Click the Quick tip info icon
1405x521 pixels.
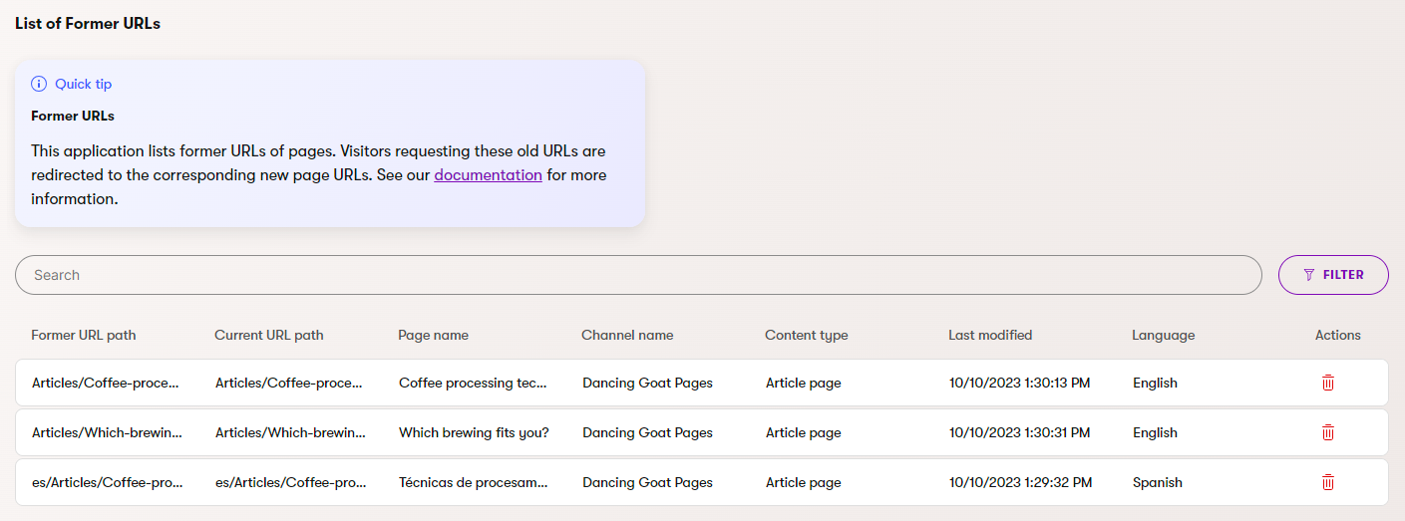(x=39, y=84)
